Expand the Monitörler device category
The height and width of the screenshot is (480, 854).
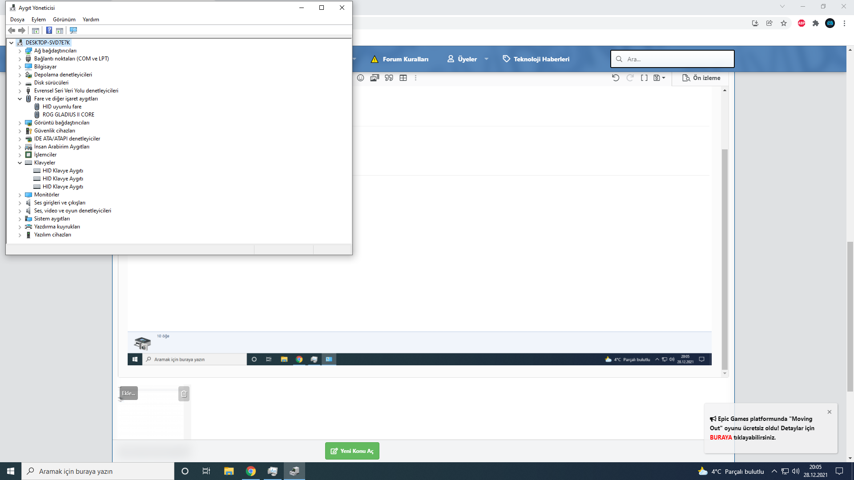(20, 195)
